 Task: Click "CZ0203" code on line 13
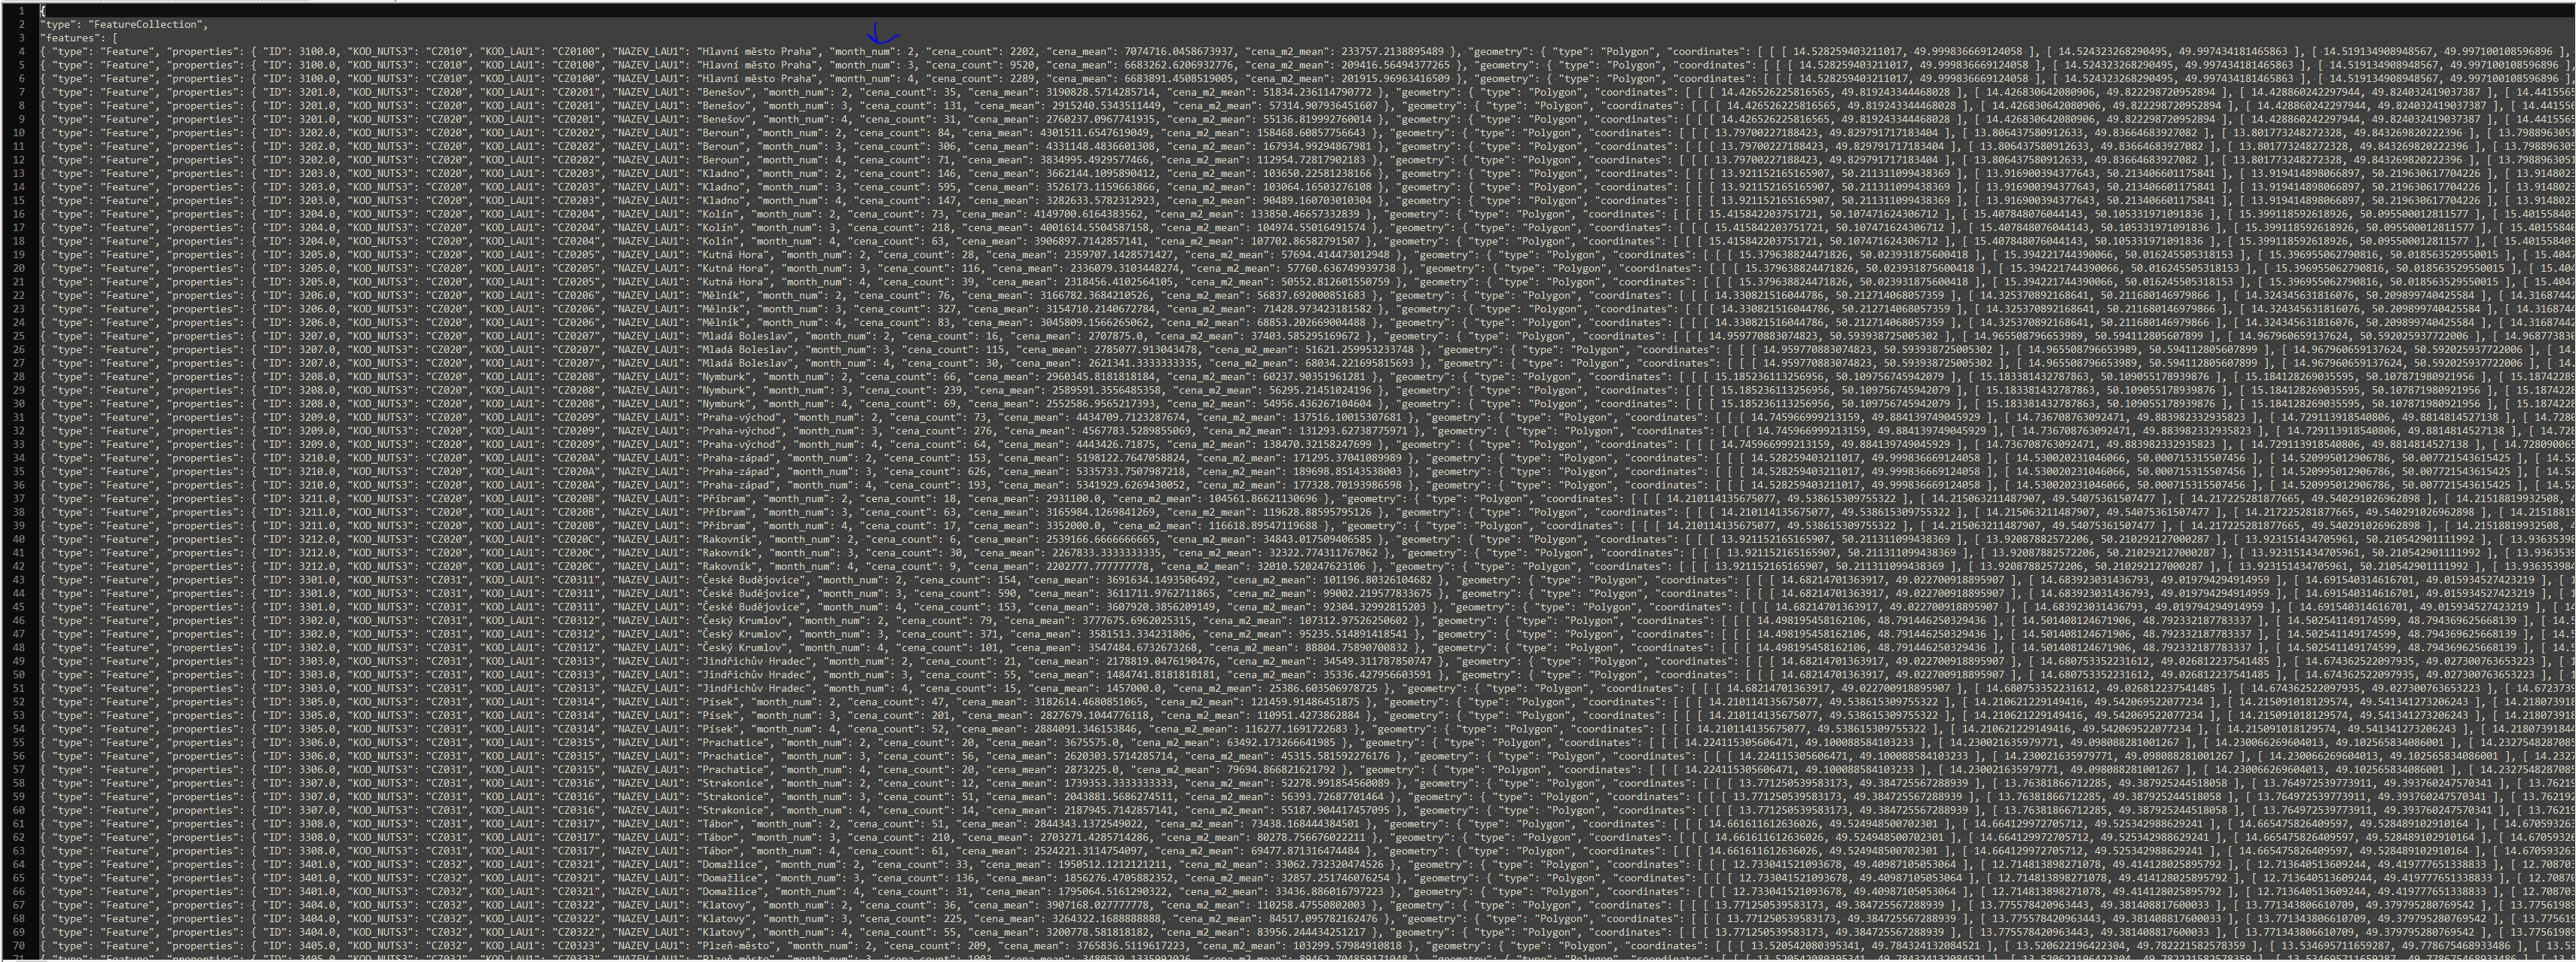point(577,174)
